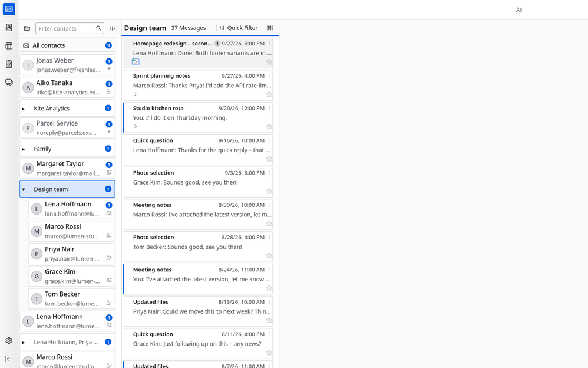This screenshot has height=368, width=588.
Task: Select Jonas Weber contact
Action: [x=67, y=65]
